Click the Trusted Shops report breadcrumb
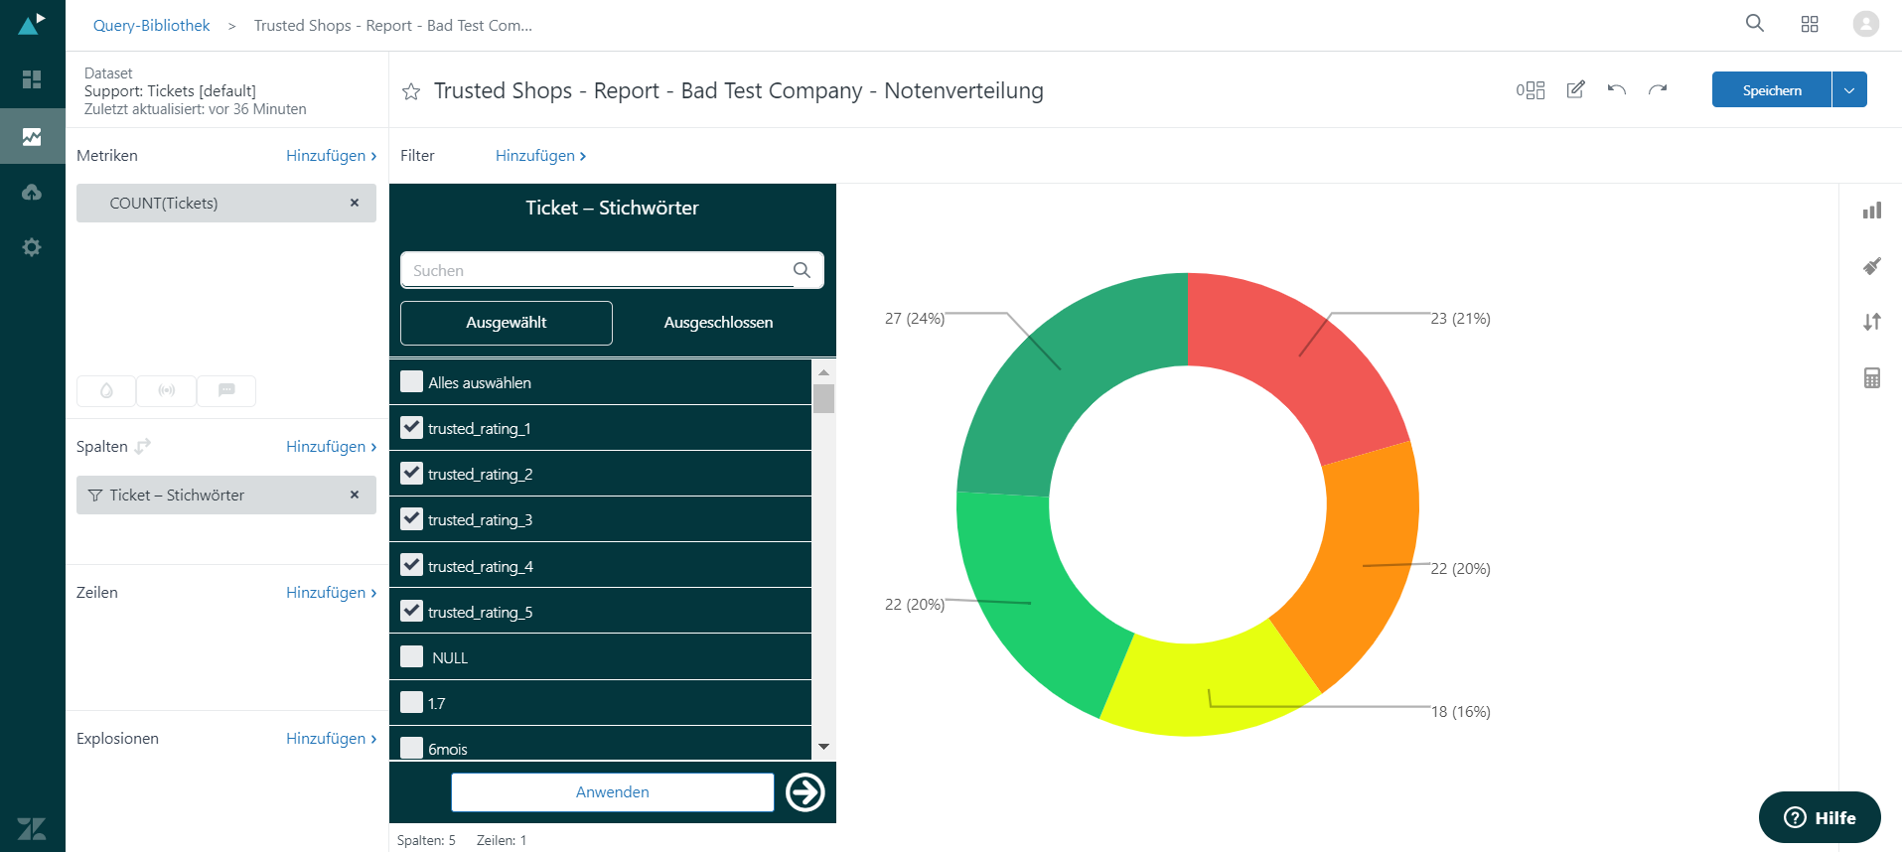Image resolution: width=1902 pixels, height=852 pixels. (393, 26)
